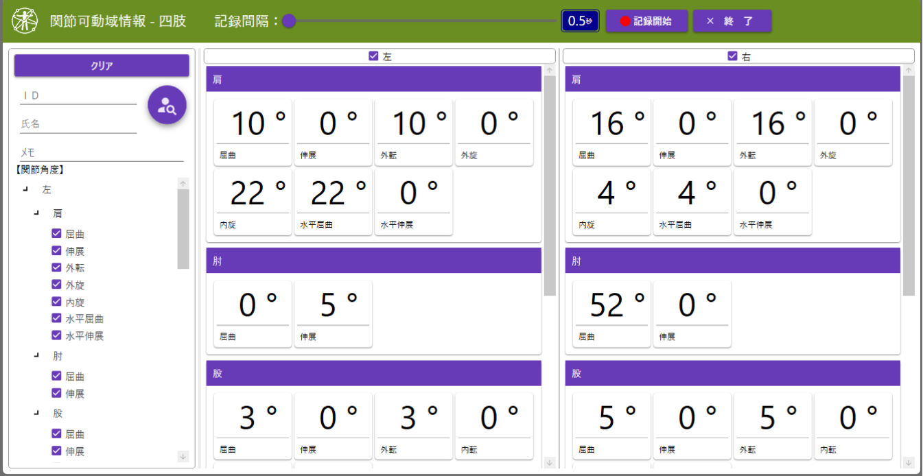The height and width of the screenshot is (476, 923).
Task: Click the joint tree scroll-down arrow
Action: point(183,456)
